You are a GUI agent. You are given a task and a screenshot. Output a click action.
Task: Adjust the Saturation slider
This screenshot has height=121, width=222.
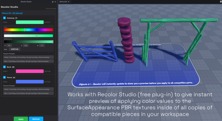[x=29, y=36]
